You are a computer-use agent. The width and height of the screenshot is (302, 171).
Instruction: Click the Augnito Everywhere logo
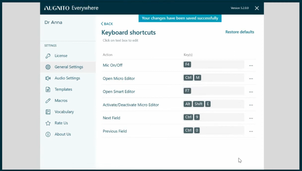point(71,8)
